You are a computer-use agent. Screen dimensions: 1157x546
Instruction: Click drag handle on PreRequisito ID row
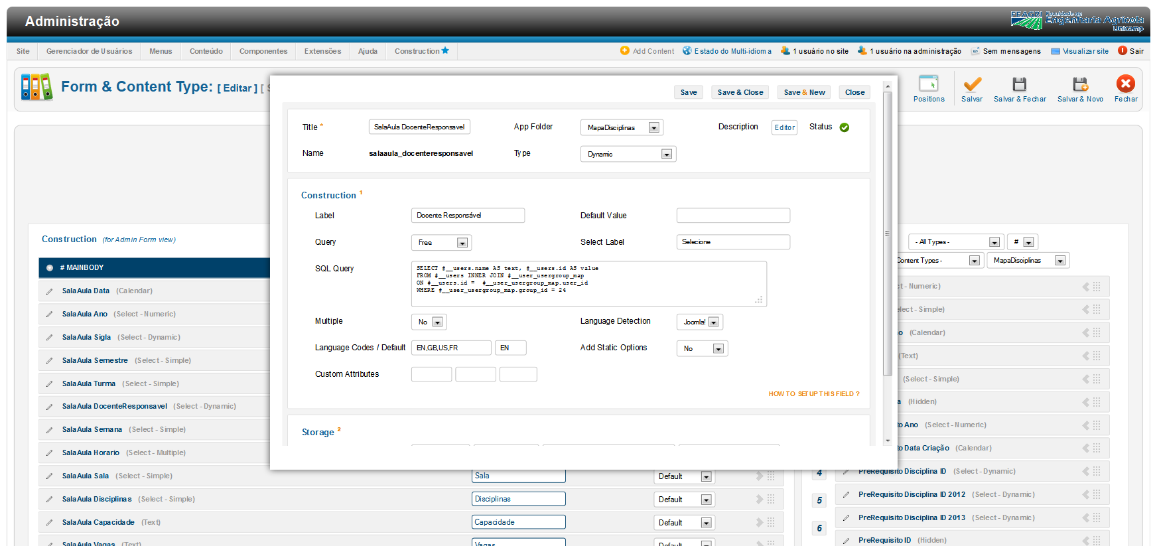(x=1097, y=540)
